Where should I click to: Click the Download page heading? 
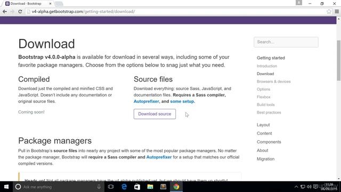[46, 44]
